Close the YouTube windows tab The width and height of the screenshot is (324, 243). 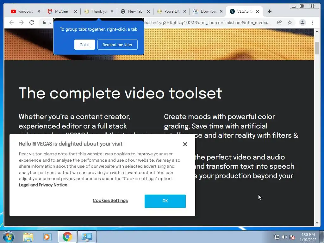(39, 11)
